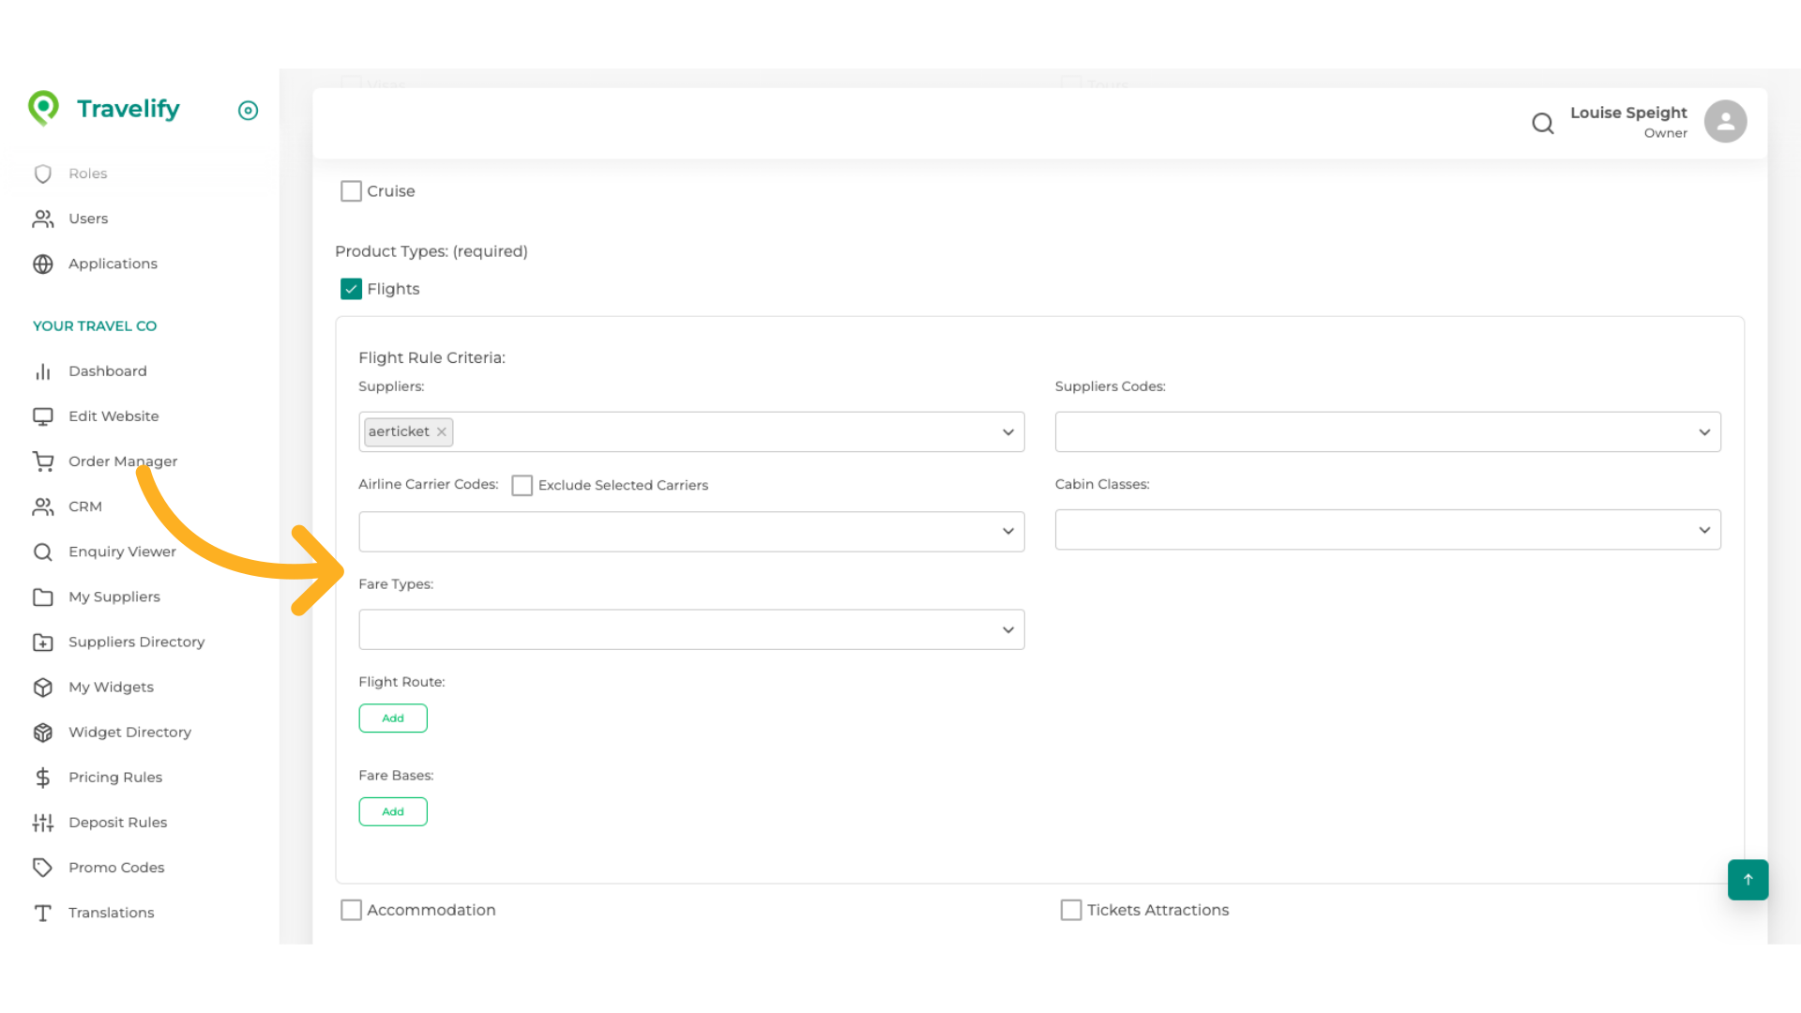Select the Order Manager icon
1801x1013 pixels.
[43, 461]
